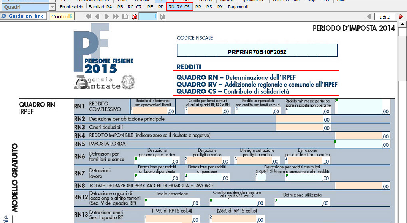Click the RN8 totale detrazioni amount field
Image resolution: width=407 pixels, height=223 pixels.
click(x=362, y=186)
